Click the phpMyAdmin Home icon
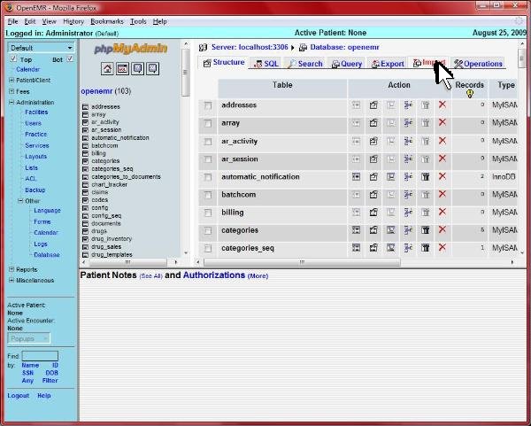 [x=107, y=68]
